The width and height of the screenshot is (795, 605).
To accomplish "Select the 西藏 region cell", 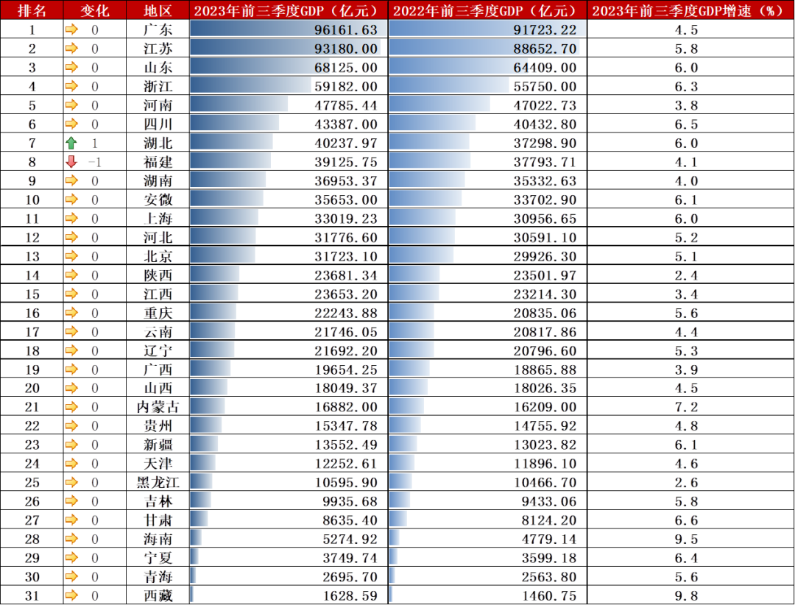I will (158, 595).
